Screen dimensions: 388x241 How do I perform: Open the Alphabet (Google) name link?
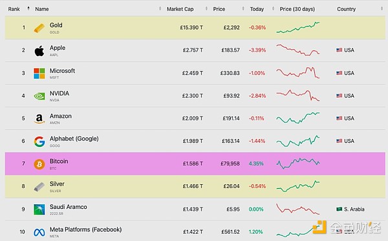74,139
